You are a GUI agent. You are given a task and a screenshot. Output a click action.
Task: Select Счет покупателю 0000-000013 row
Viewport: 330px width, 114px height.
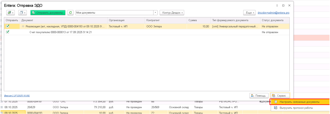[x=147, y=32]
